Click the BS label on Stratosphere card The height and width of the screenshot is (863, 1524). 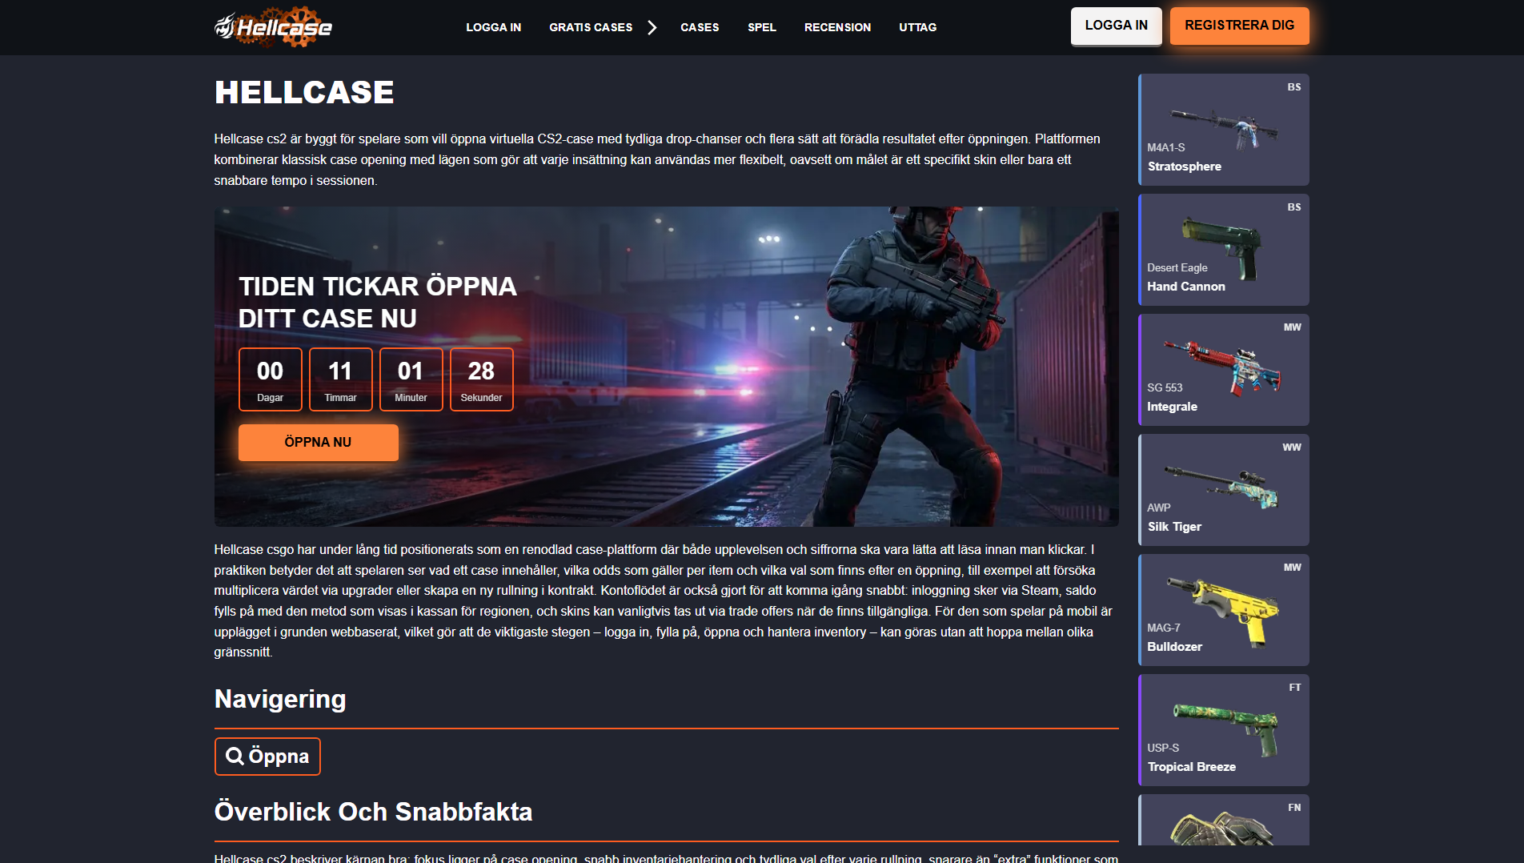pyautogui.click(x=1293, y=87)
